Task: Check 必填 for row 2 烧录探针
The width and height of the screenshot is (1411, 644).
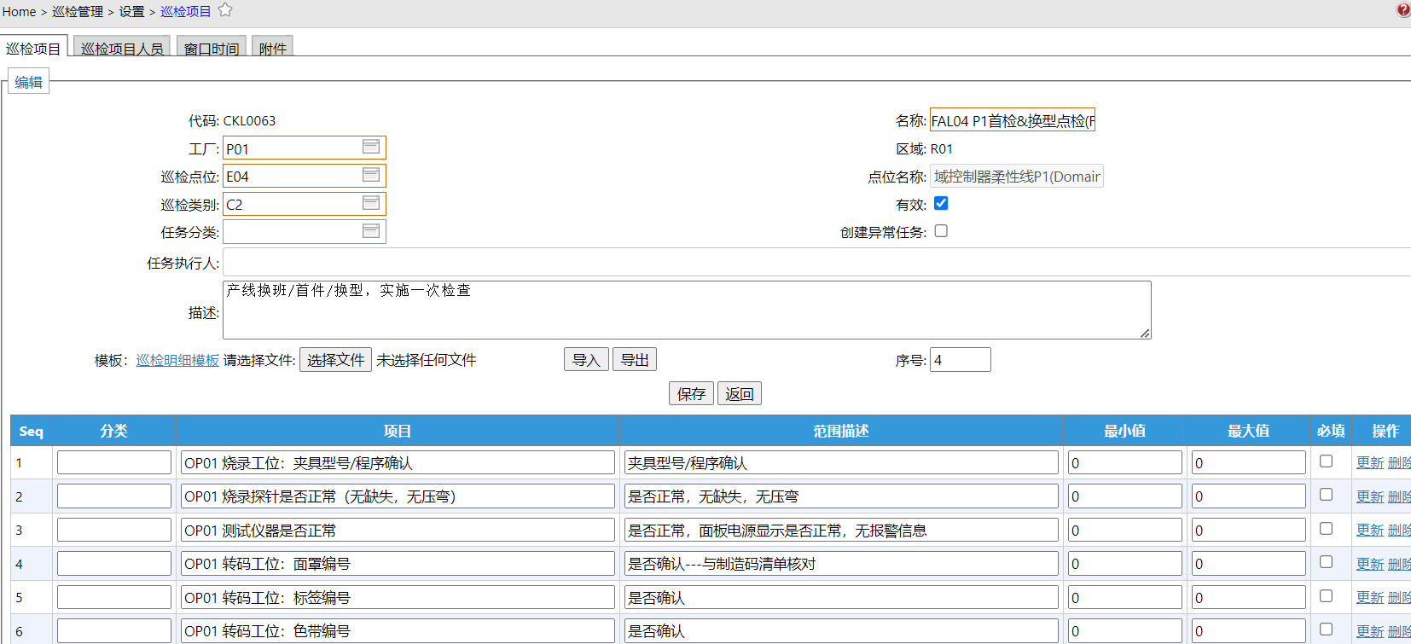Action: pos(1326,495)
